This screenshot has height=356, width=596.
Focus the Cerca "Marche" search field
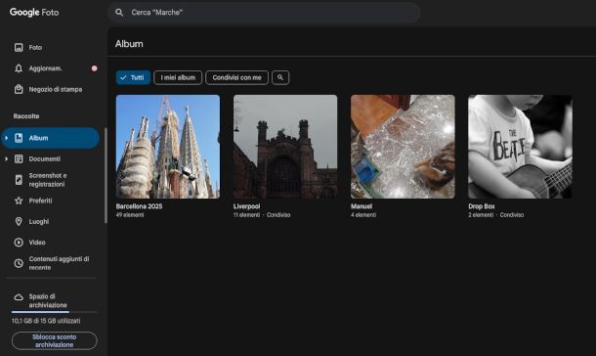[x=264, y=13]
